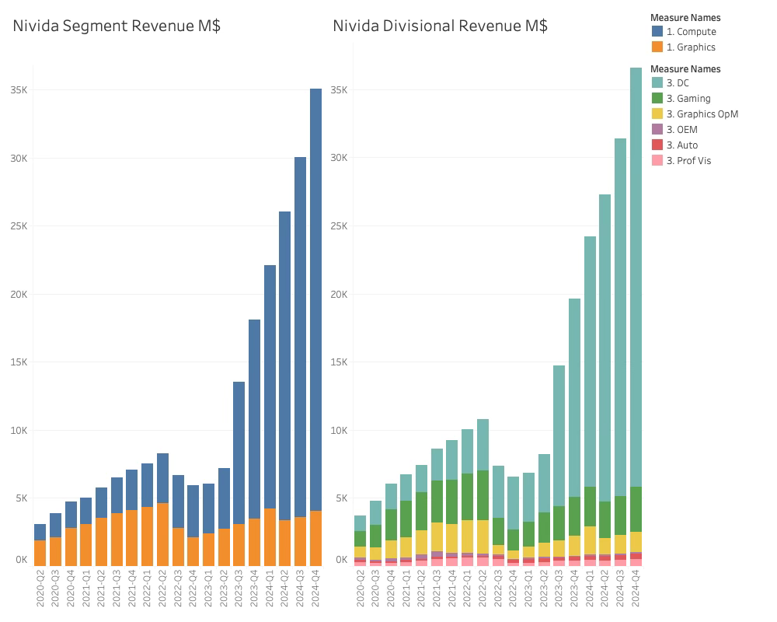Click the yellow Graphics OpM legend swatch
This screenshot has height=622, width=777.
point(657,114)
